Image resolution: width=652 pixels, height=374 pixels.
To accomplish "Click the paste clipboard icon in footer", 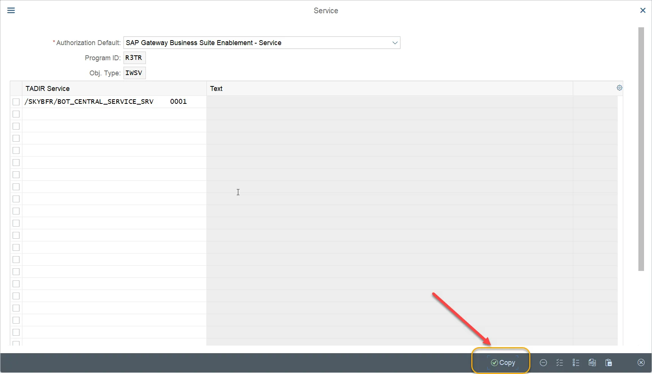I will click(608, 363).
